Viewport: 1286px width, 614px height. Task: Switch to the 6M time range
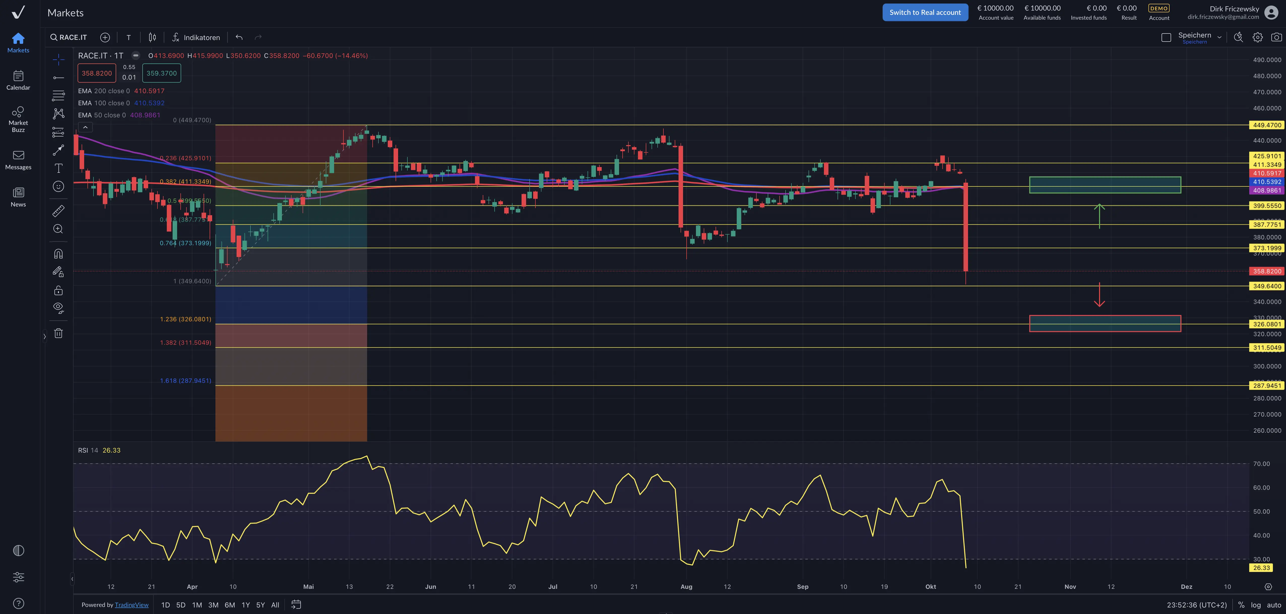click(230, 605)
